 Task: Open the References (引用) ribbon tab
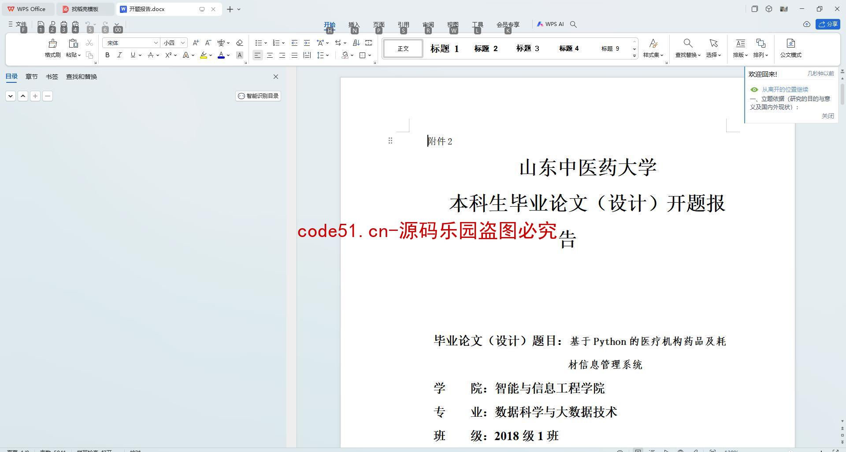(403, 25)
